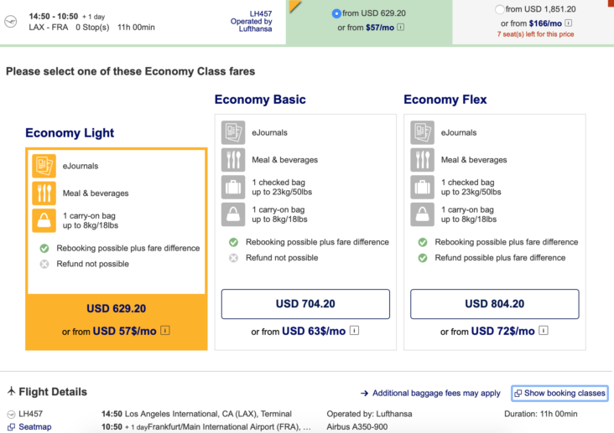Click the Economy Flex heading
Image resolution: width=614 pixels, height=433 pixels.
coord(445,100)
